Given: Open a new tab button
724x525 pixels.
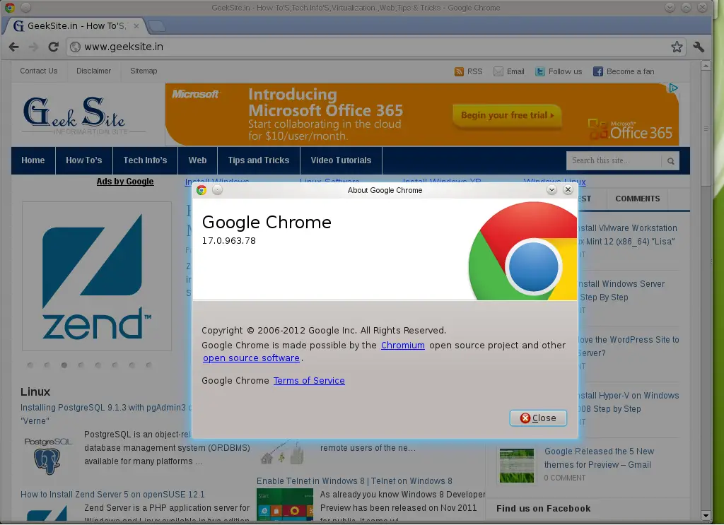Looking at the screenshot, I should coord(156,26).
